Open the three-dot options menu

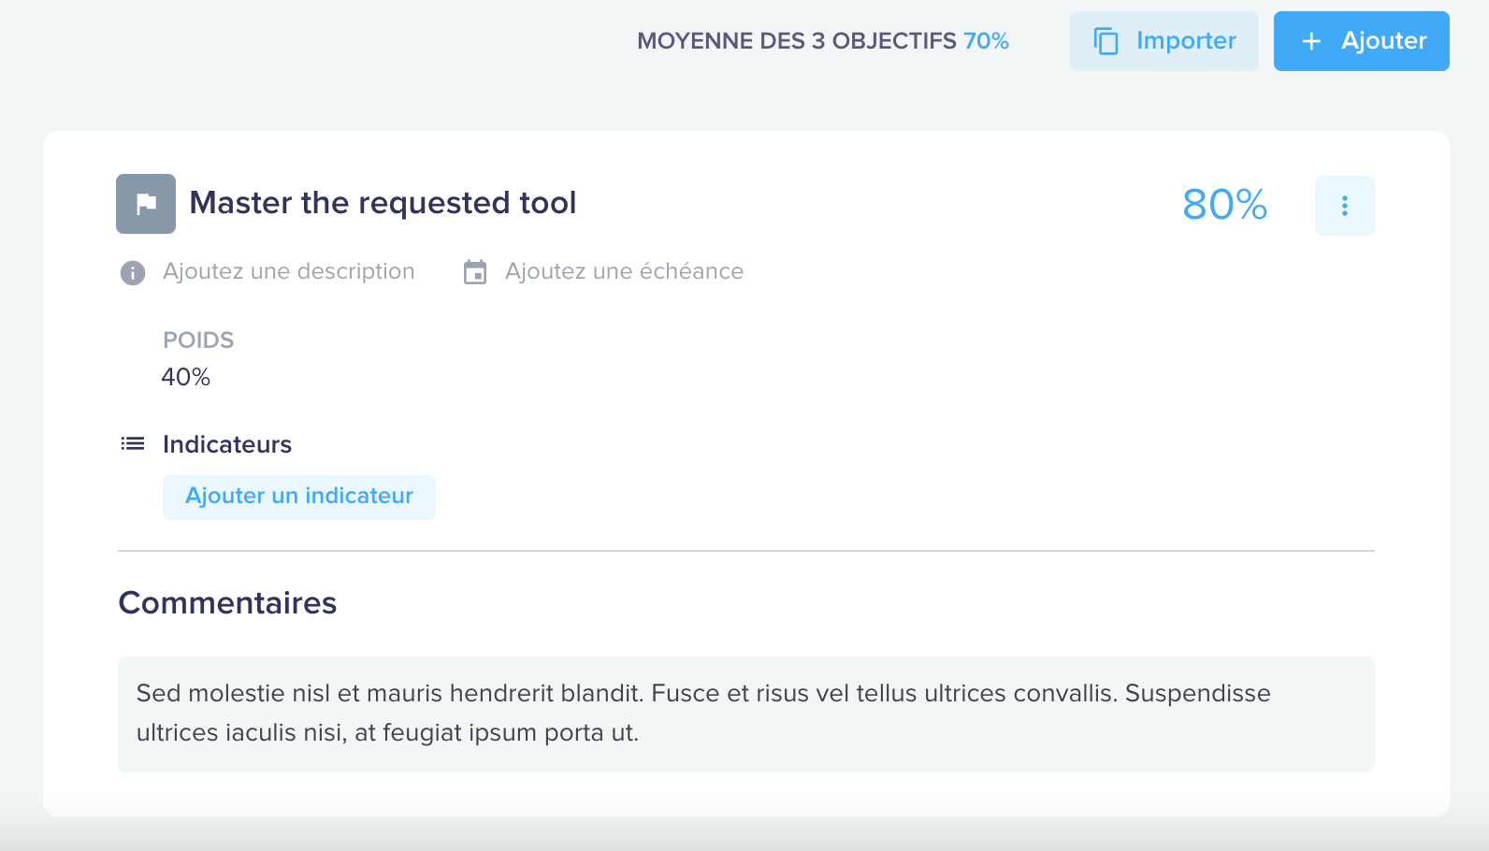[x=1344, y=206]
